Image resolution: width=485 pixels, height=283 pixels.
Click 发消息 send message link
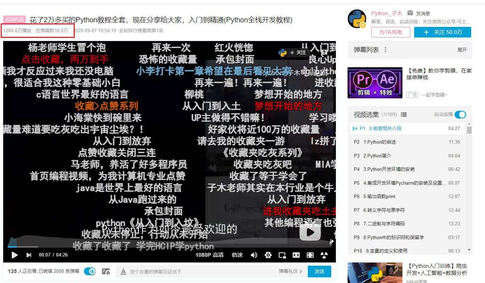tap(423, 13)
